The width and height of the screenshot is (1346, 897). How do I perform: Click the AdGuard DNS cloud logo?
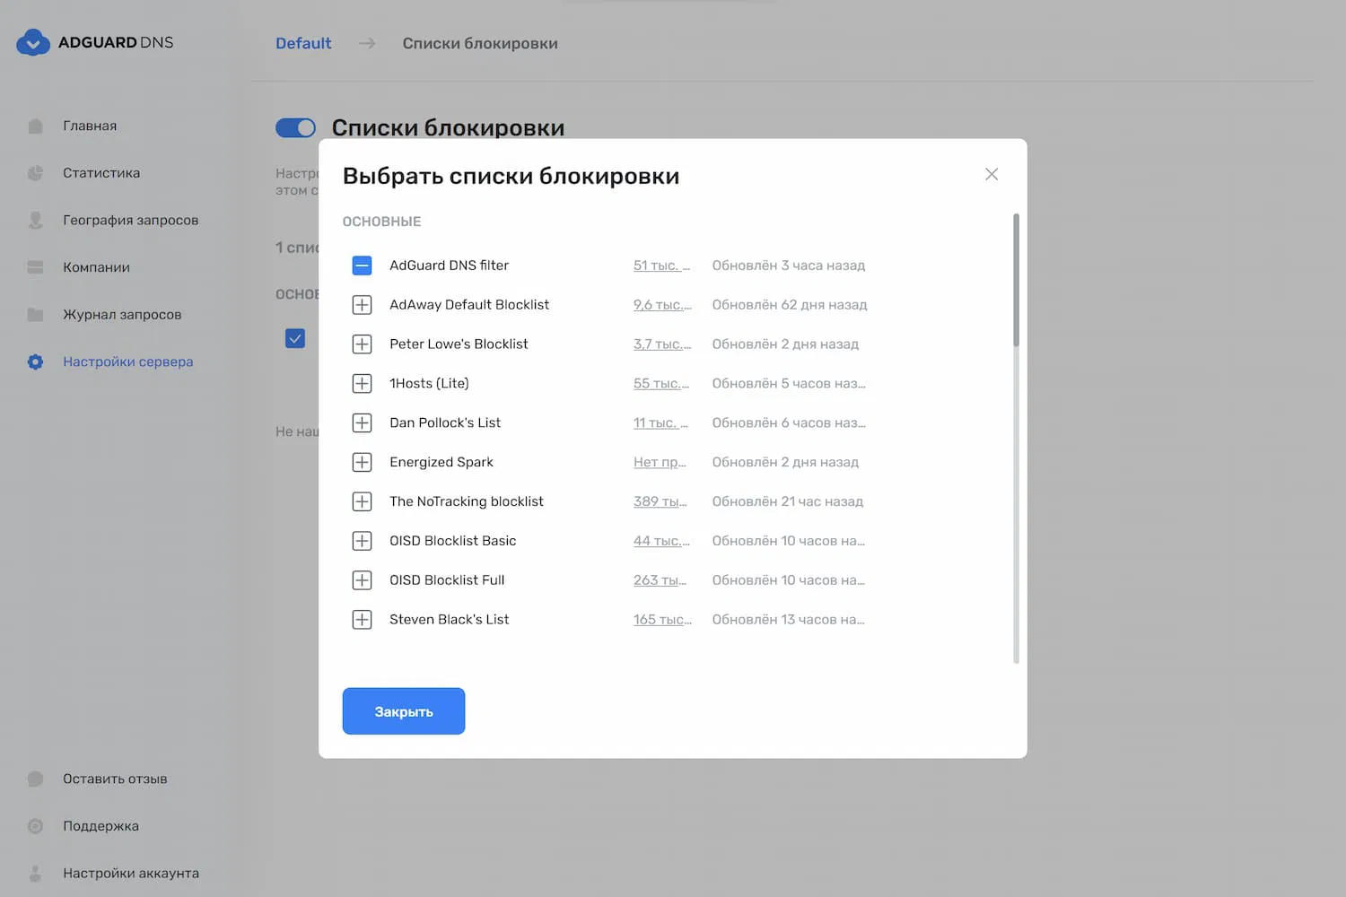click(x=33, y=42)
